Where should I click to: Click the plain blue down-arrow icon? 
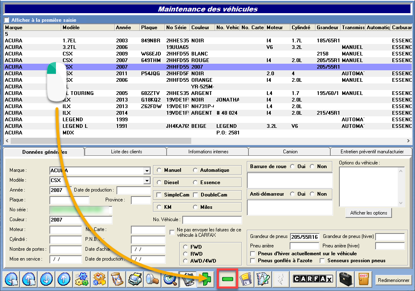tap(46, 279)
